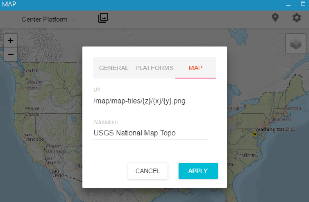This screenshot has width=309, height=202.
Task: Click the location pin icon
Action: tap(275, 18)
